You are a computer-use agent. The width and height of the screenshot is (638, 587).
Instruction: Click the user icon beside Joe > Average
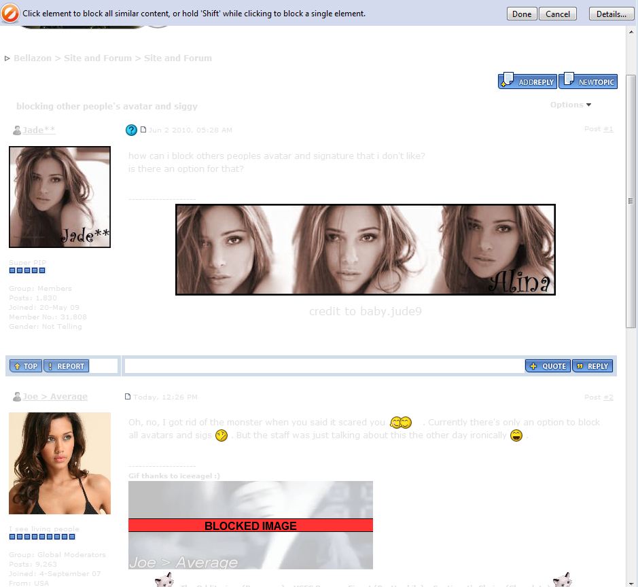click(x=17, y=397)
